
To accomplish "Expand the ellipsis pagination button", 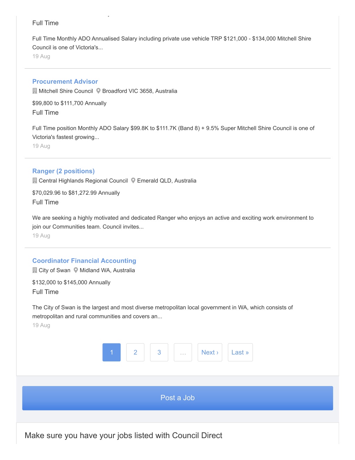I will click(183, 352).
